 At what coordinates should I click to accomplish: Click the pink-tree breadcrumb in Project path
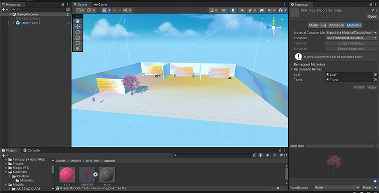(x=92, y=161)
